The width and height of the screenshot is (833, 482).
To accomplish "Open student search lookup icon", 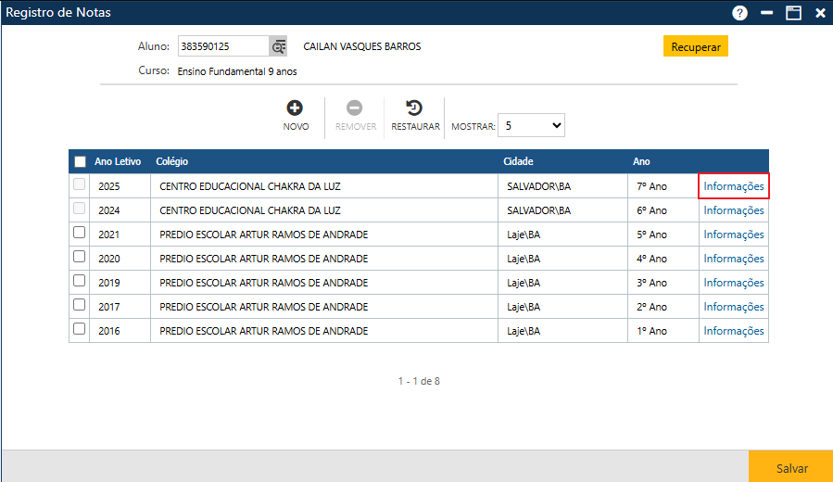I will click(x=278, y=46).
